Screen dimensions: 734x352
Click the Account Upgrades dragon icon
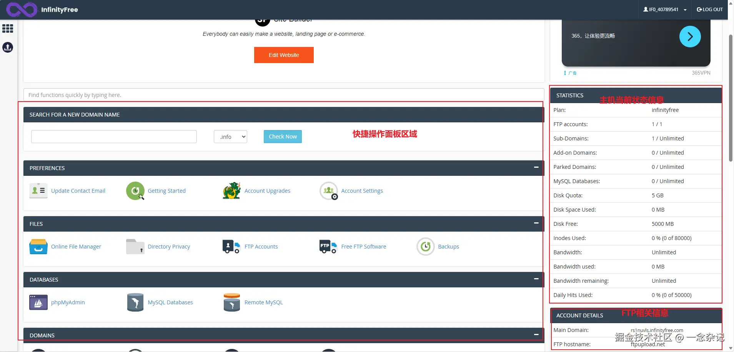coord(232,191)
